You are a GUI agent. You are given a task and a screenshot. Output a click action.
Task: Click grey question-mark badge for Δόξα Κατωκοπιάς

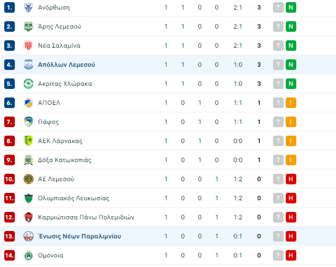coord(278,160)
